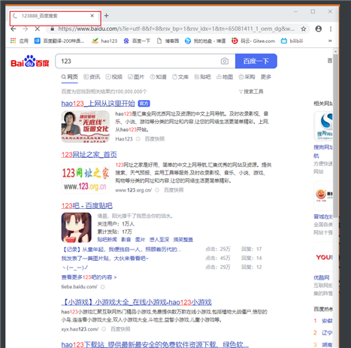This screenshot has height=348, width=351.
Task: Open the Baidu Translate bookmark
Action: click(x=59, y=41)
